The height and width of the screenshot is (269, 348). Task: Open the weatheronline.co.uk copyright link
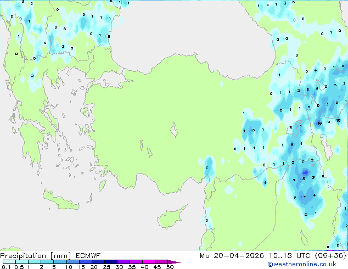[x=302, y=264]
